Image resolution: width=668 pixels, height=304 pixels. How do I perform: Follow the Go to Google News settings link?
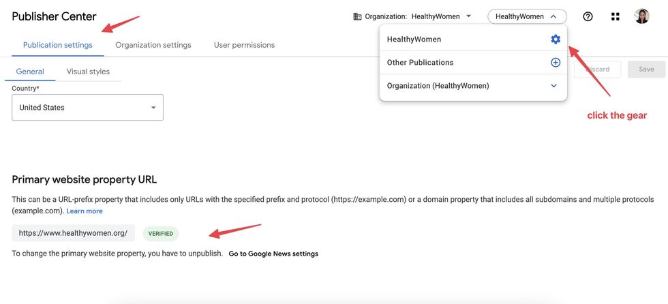[273, 254]
